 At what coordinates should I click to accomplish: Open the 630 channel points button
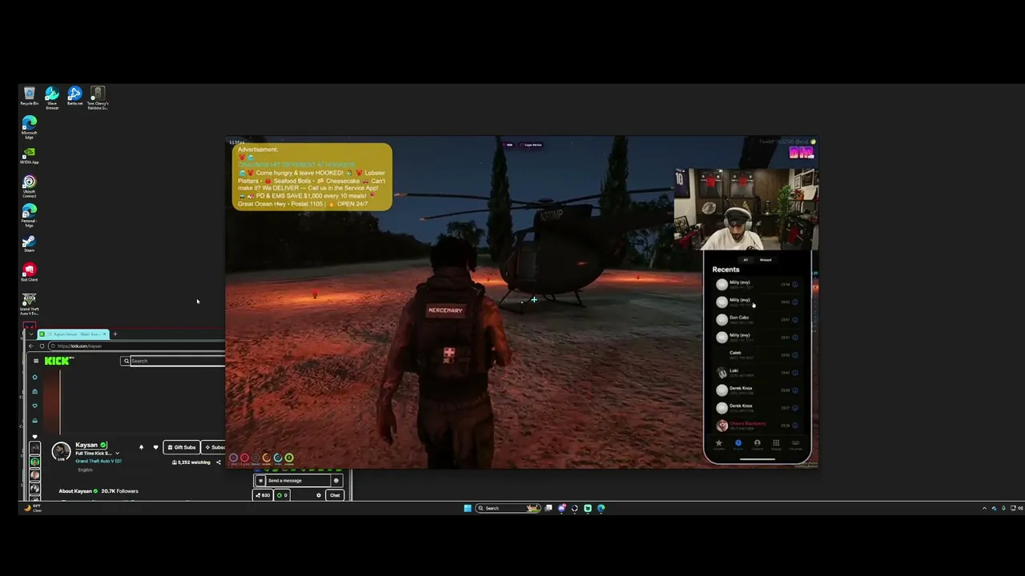(263, 495)
